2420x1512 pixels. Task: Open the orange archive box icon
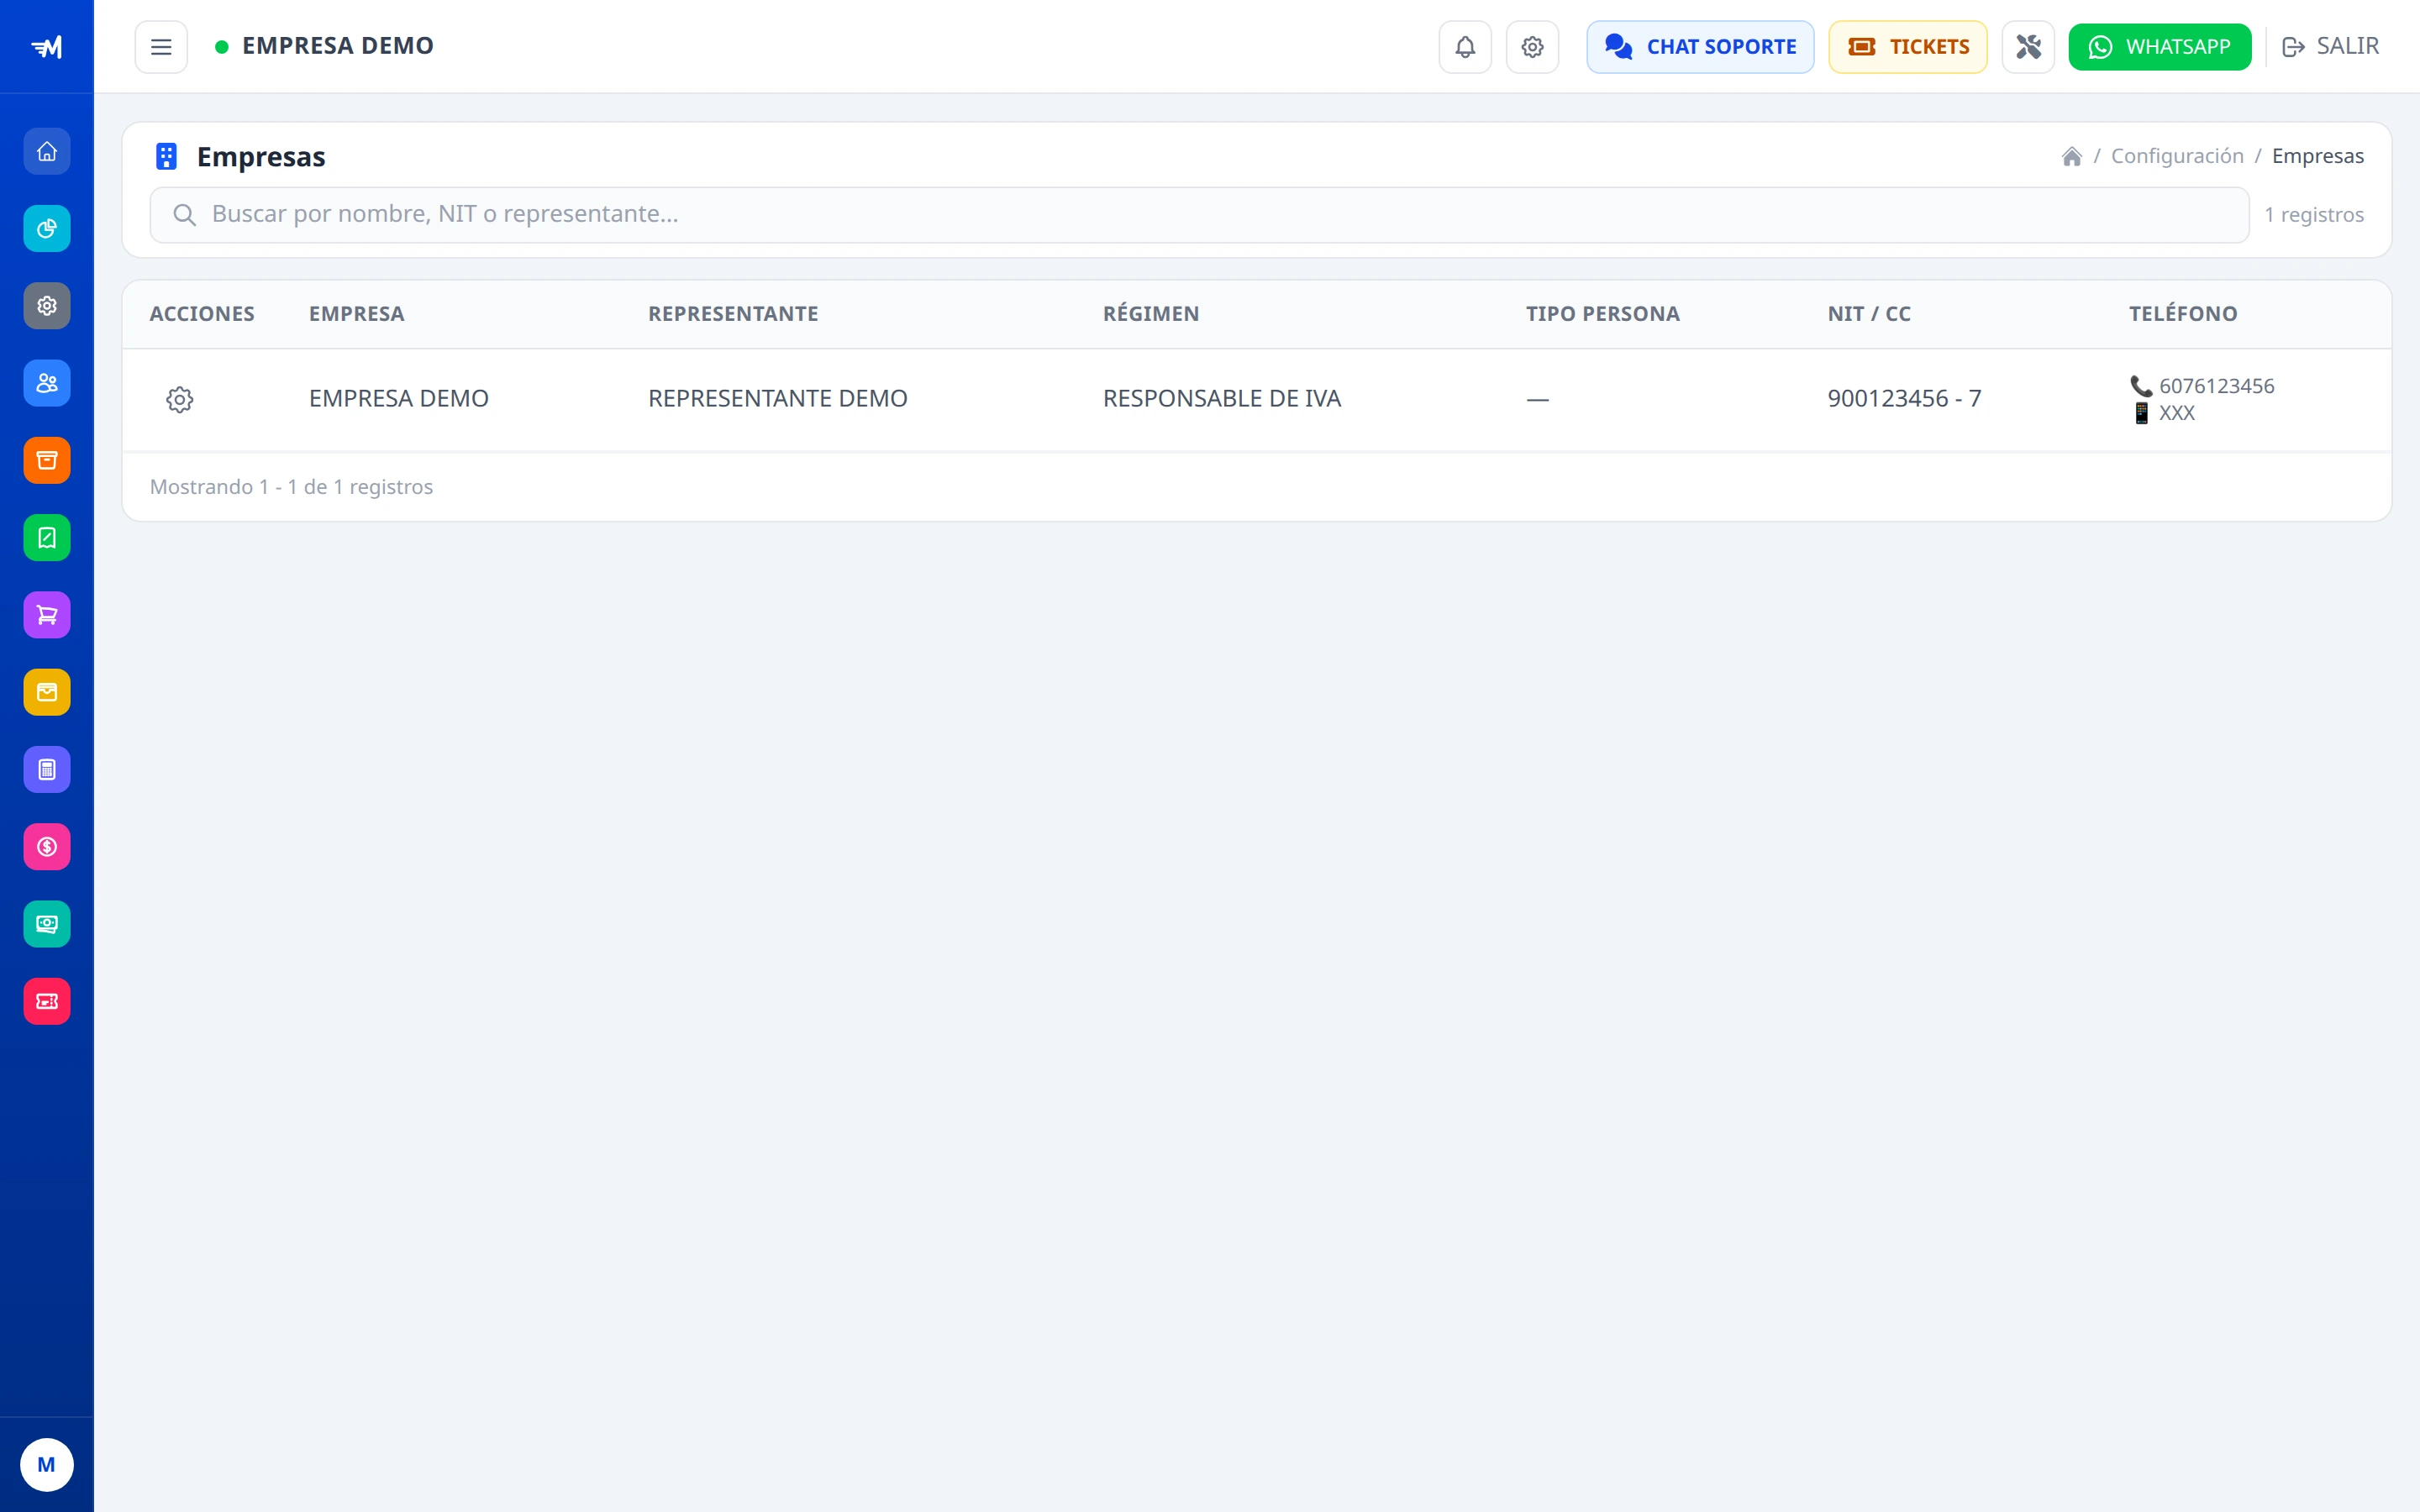[x=47, y=460]
